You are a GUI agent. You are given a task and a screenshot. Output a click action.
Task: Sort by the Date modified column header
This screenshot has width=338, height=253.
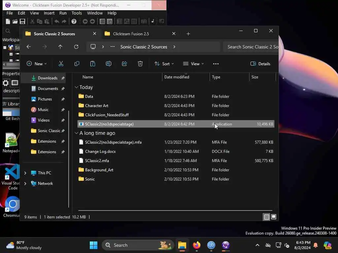177,77
